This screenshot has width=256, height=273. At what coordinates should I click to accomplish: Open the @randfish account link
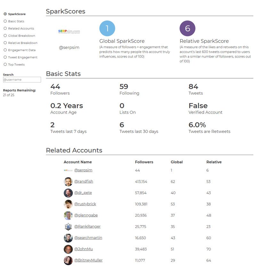coord(84,182)
